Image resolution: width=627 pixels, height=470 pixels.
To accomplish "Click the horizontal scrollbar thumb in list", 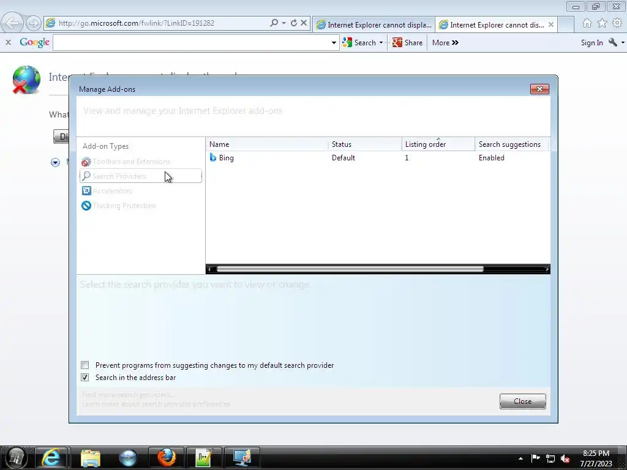I will [350, 269].
